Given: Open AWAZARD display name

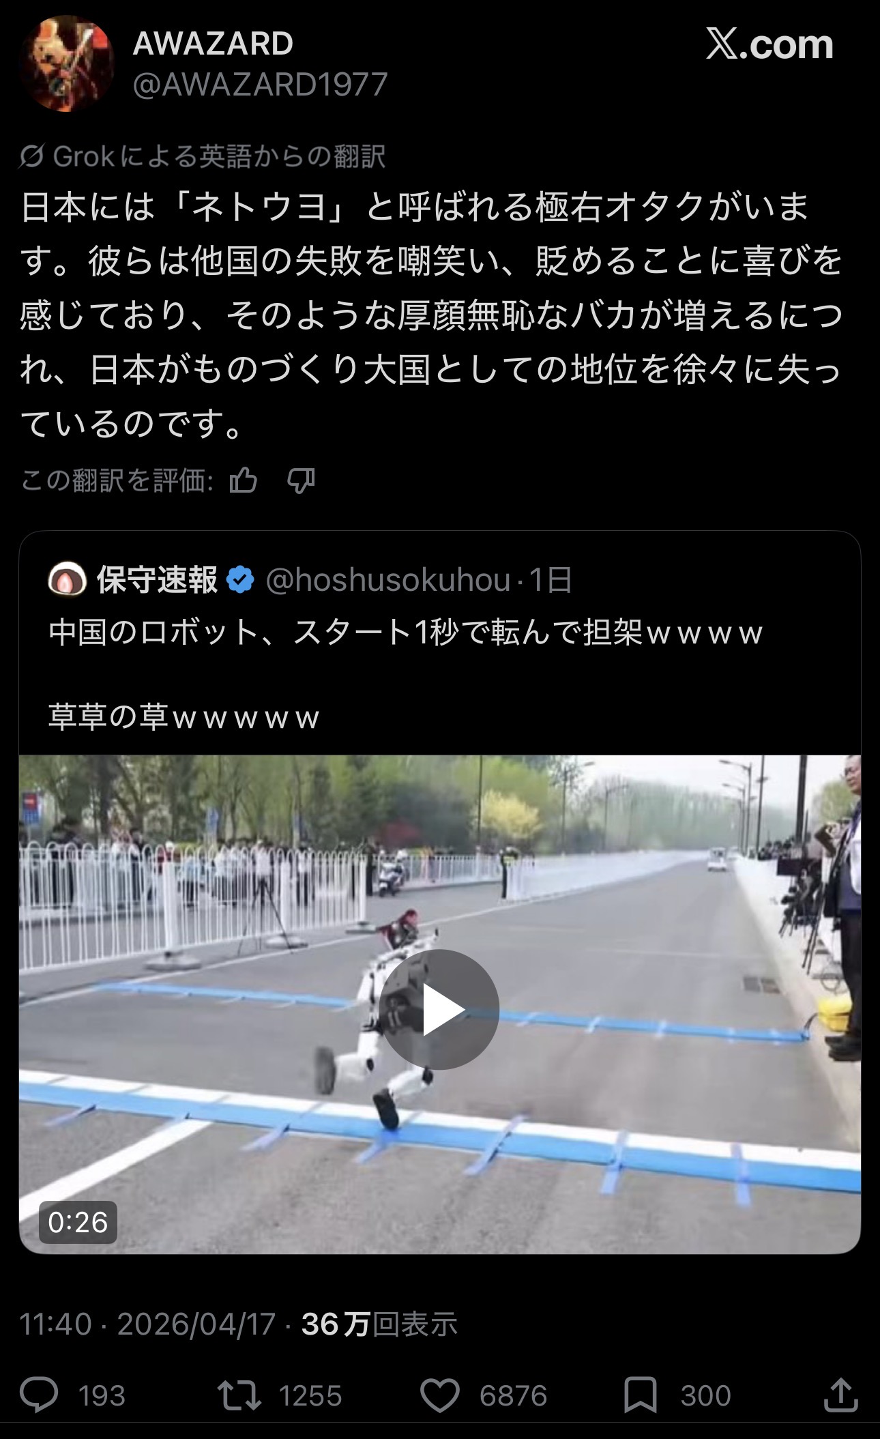Looking at the screenshot, I should point(213,44).
